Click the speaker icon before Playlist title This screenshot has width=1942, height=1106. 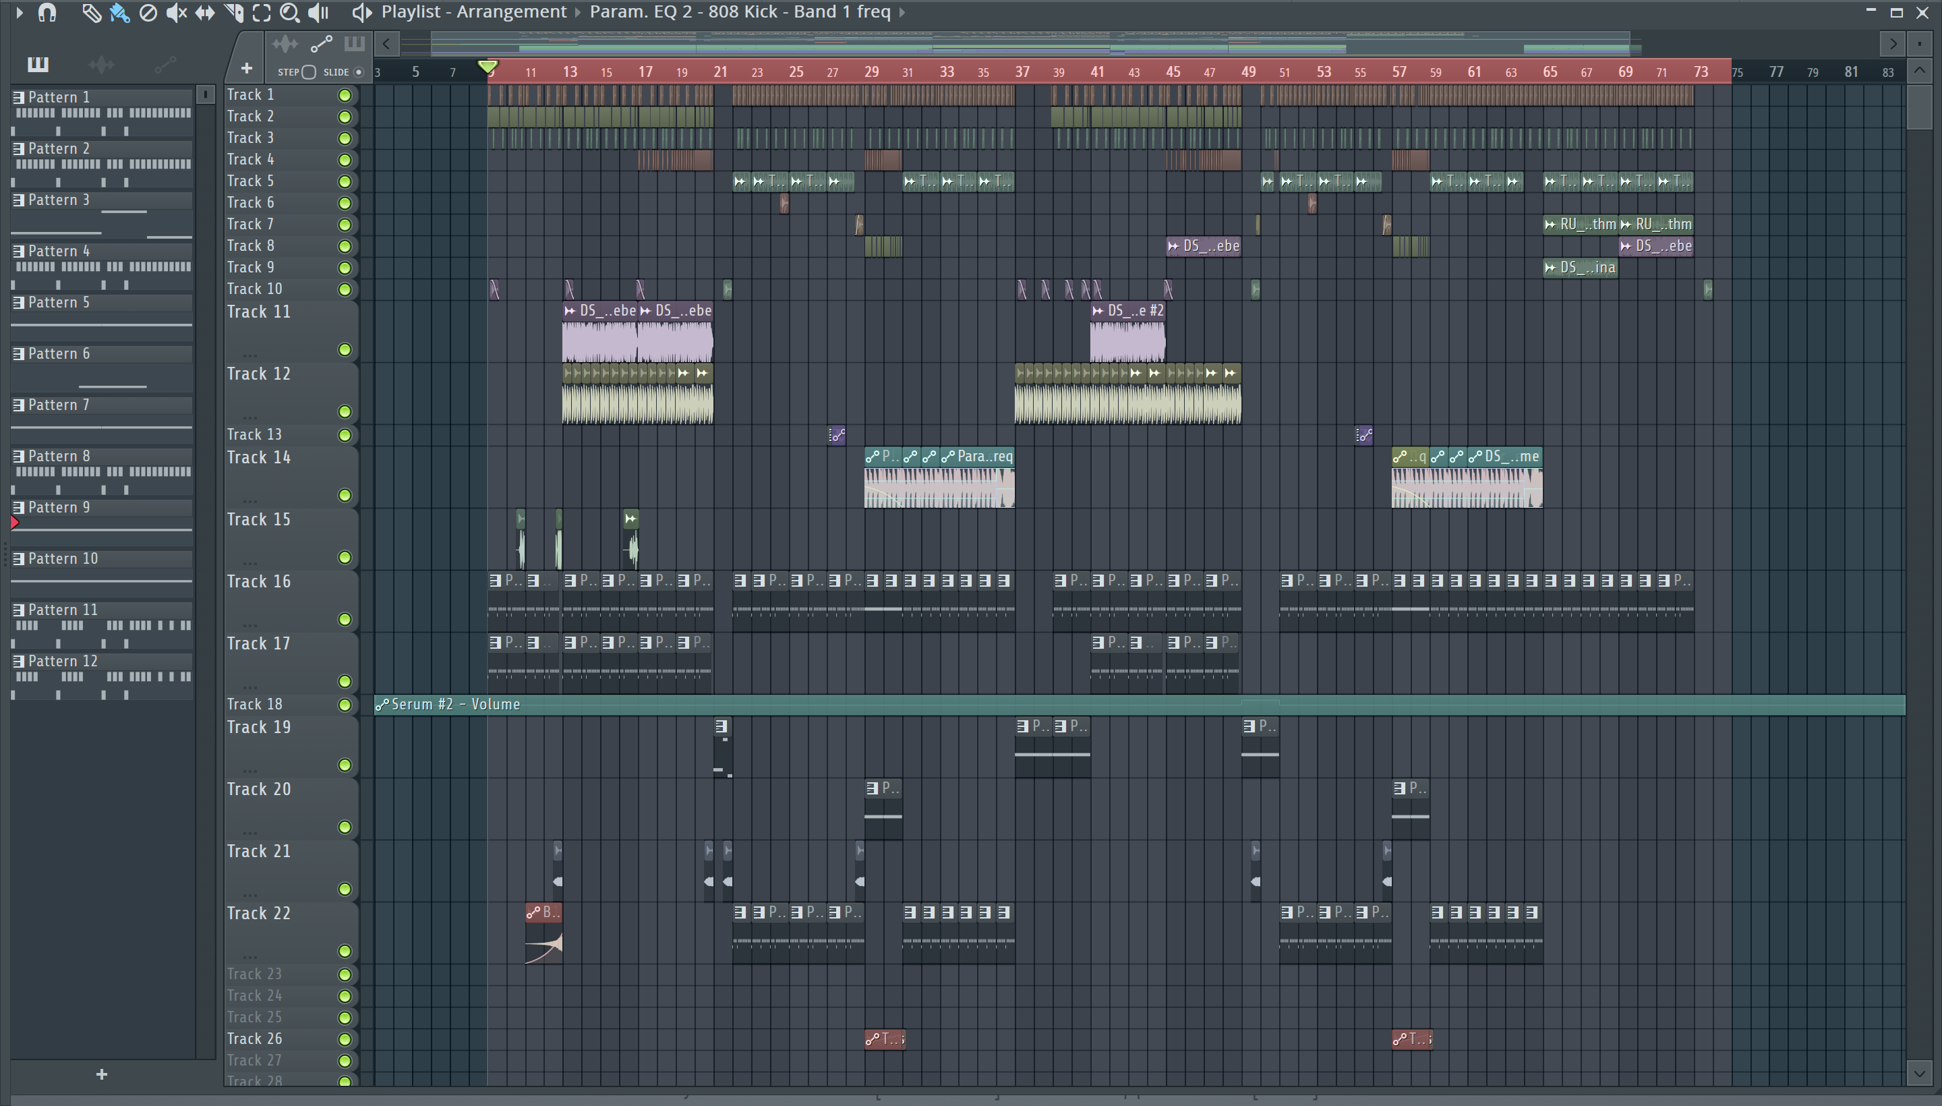362,12
